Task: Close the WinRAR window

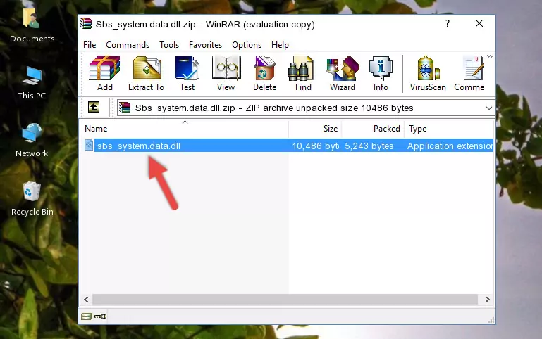Action: click(479, 23)
